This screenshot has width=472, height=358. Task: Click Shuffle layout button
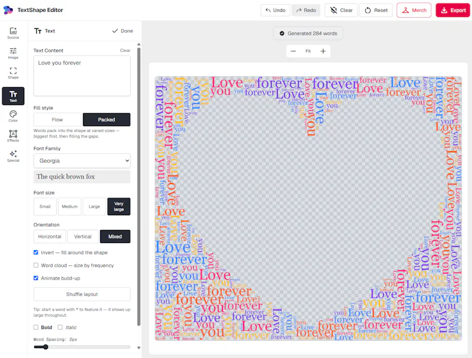(x=82, y=294)
